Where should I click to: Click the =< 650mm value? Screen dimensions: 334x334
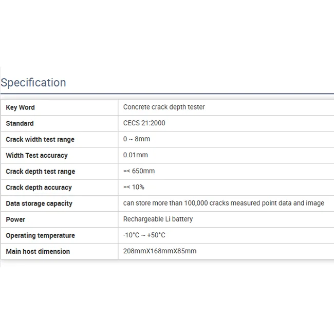coord(139,171)
